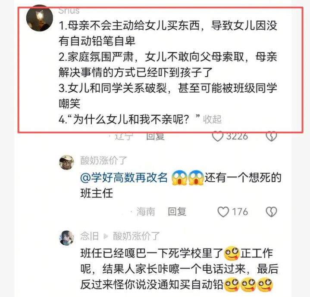Image resolution: width=310 pixels, height=297 pixels.
Task: Open the top commenter's avatar
Action: click(40, 18)
